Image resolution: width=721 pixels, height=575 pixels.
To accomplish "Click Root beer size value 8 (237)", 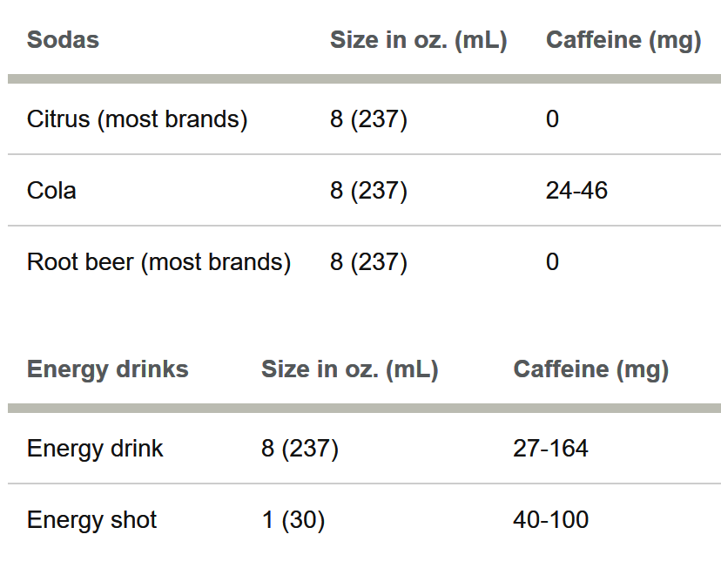I will pyautogui.click(x=369, y=262).
